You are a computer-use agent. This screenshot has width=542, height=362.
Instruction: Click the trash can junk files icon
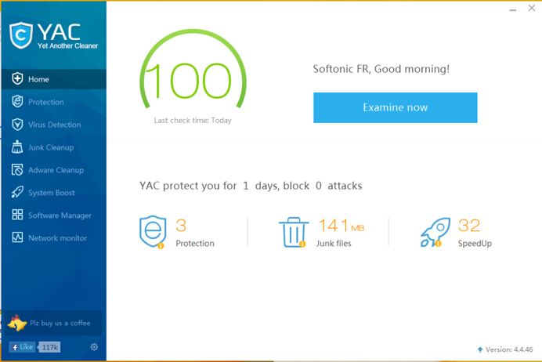pos(293,233)
